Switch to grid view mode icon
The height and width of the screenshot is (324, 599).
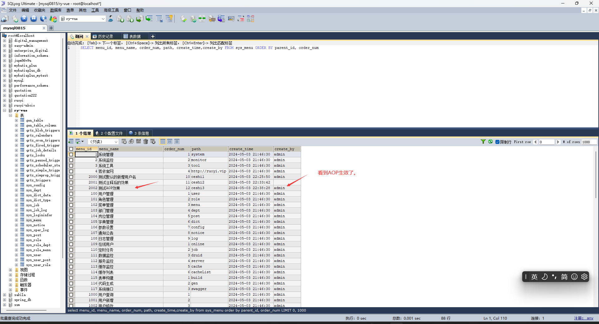163,142
